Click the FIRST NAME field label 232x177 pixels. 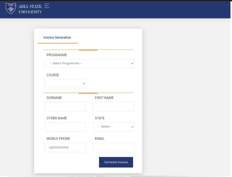click(x=104, y=98)
